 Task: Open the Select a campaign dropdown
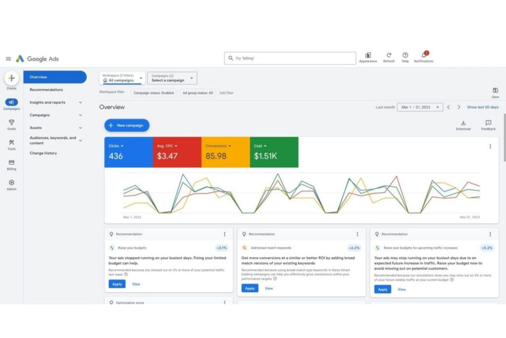pyautogui.click(x=172, y=78)
